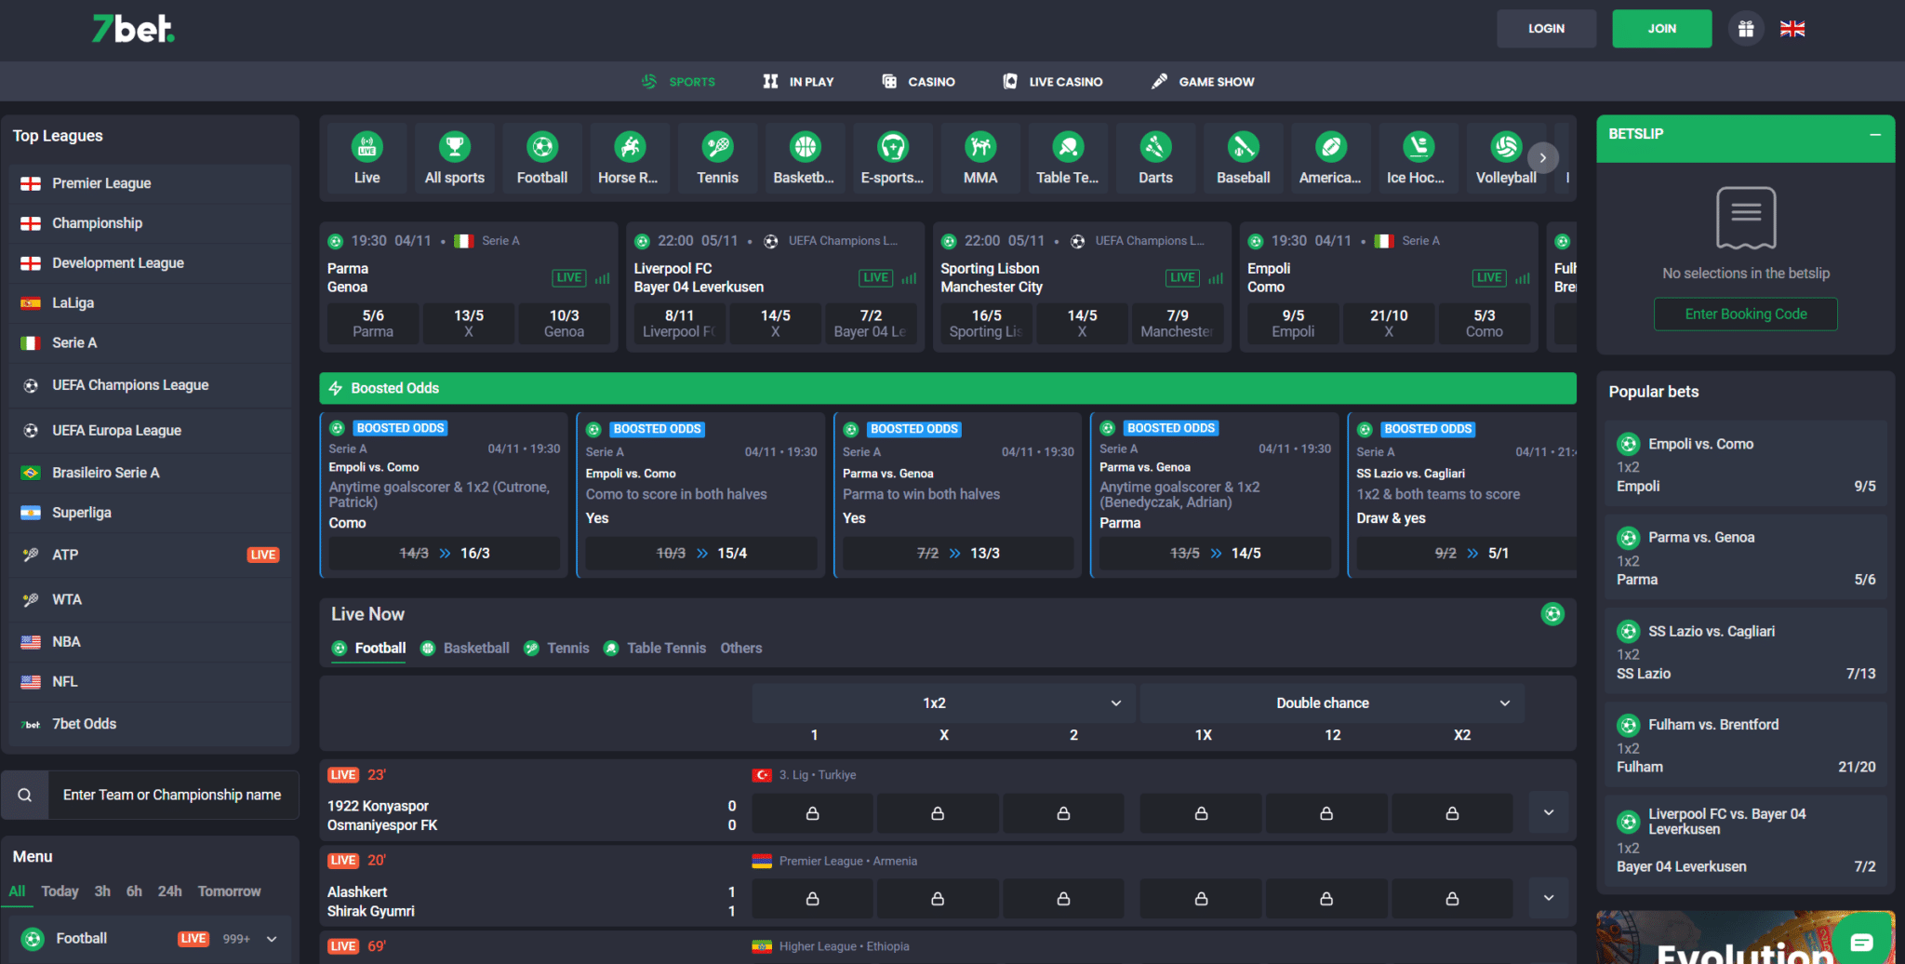This screenshot has width=1905, height=964.
Task: Add popular bet Fulham 21/20
Action: [1745, 745]
